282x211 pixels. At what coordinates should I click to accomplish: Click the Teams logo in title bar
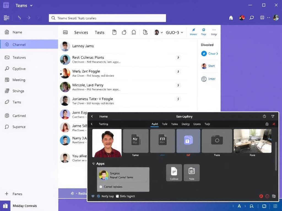[x=6, y=5]
